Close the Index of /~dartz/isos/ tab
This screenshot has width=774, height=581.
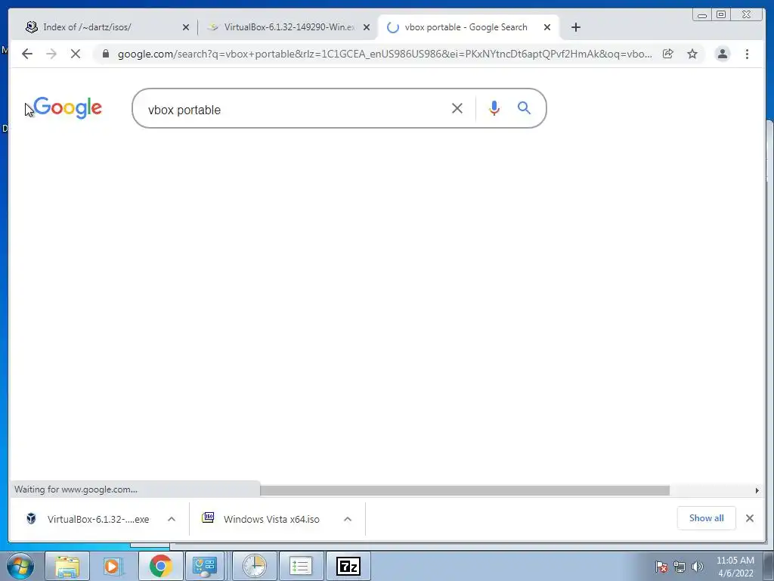[186, 28]
